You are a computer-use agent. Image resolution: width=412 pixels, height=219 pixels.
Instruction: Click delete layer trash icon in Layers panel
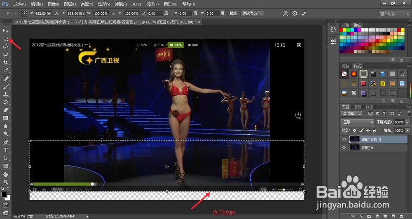coord(401,216)
